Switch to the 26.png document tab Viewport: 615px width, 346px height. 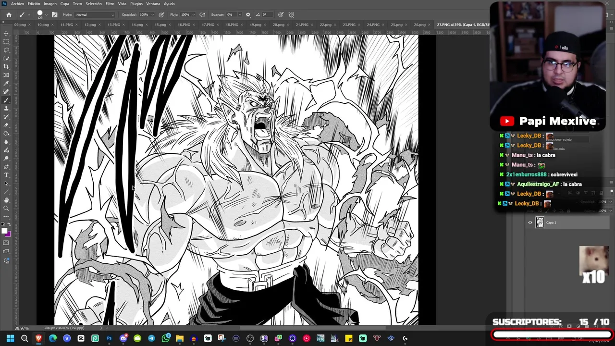coord(419,25)
